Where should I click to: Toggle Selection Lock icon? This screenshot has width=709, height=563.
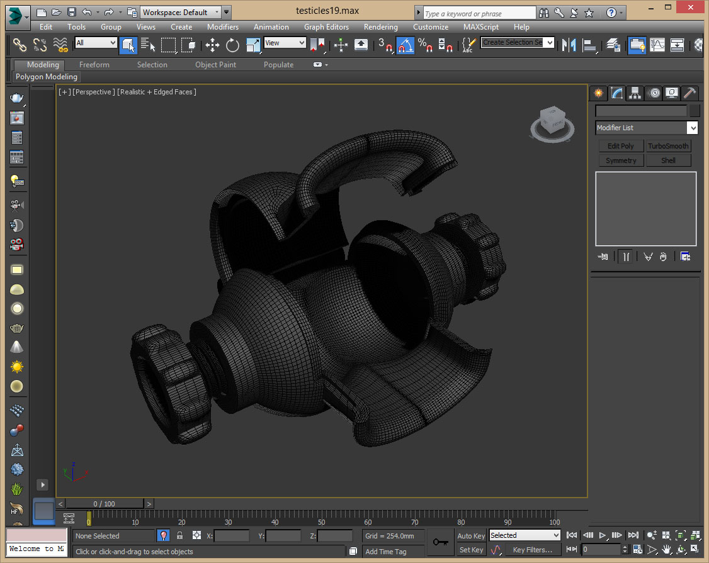pyautogui.click(x=180, y=536)
